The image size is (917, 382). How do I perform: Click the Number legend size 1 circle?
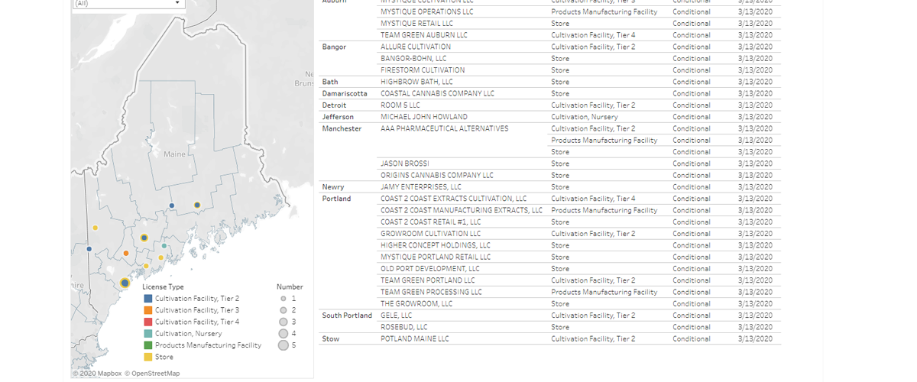(x=283, y=299)
